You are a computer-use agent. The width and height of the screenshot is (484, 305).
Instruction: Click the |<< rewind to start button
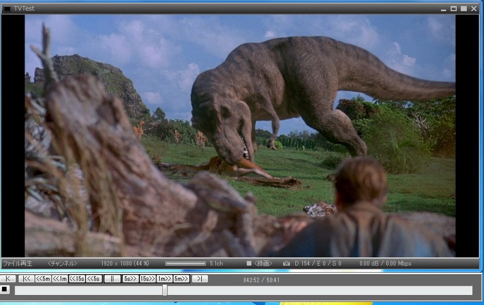pyautogui.click(x=26, y=279)
